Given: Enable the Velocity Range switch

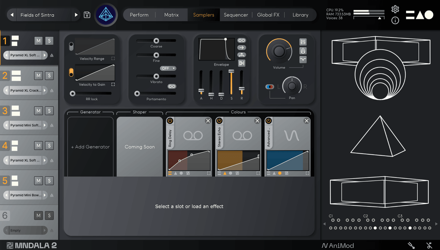Looking at the screenshot, I should [x=71, y=46].
